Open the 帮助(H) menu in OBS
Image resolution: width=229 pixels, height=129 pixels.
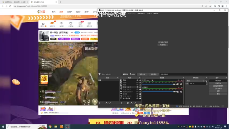pyautogui.click(x=156, y=13)
